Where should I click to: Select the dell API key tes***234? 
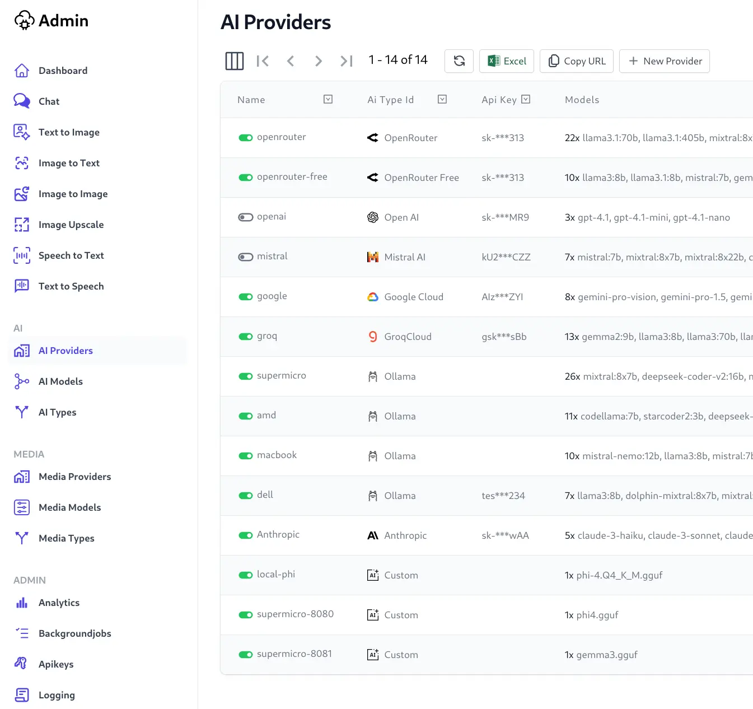(x=503, y=496)
